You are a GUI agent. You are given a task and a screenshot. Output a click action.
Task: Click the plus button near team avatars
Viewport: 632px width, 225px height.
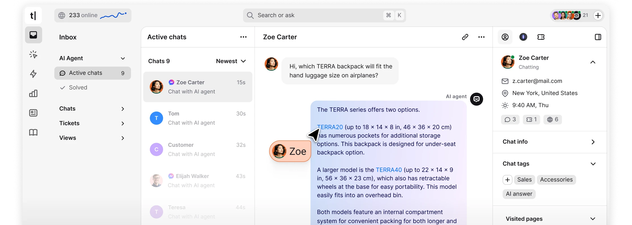[598, 15]
